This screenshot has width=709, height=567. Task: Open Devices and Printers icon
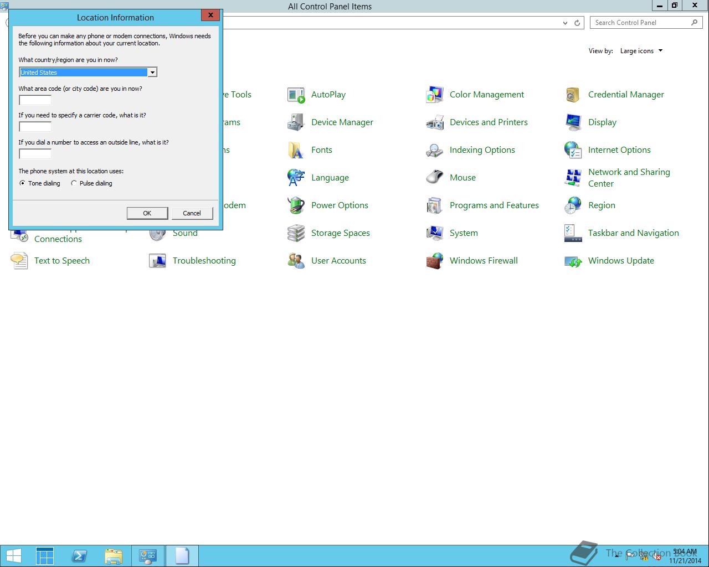click(x=434, y=122)
